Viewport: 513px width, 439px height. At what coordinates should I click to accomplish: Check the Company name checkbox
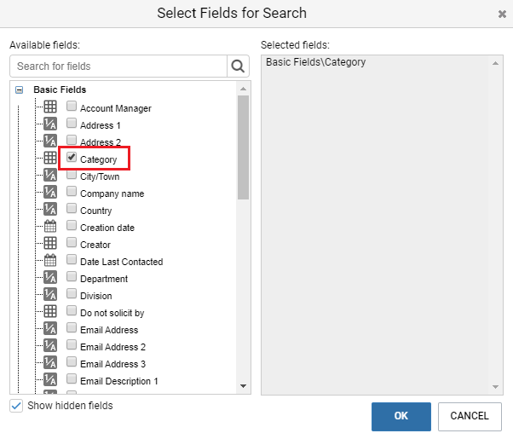click(72, 191)
